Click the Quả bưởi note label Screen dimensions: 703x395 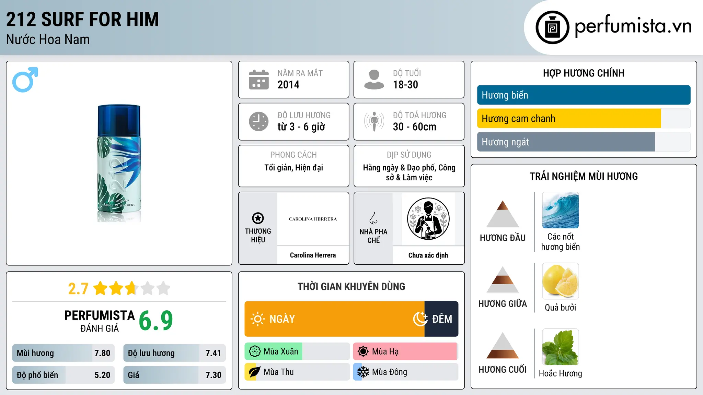[561, 308]
